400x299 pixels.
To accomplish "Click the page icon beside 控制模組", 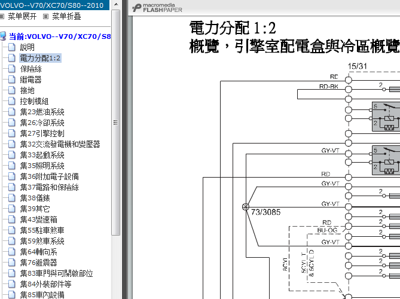I will tap(12, 101).
